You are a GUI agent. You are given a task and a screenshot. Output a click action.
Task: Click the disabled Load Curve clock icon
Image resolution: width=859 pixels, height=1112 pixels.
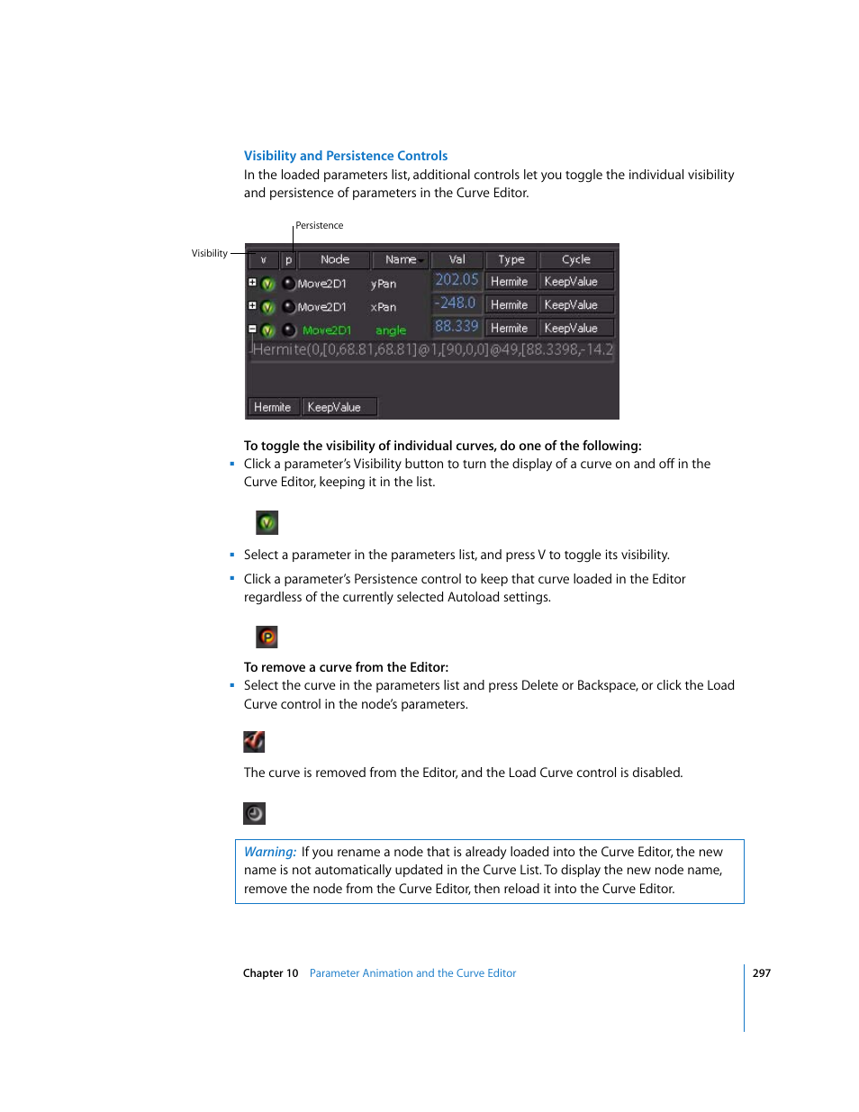coord(254,813)
